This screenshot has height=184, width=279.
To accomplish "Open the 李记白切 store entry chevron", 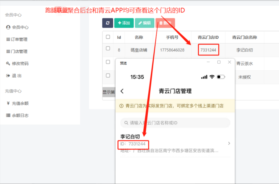I will click(229, 143).
